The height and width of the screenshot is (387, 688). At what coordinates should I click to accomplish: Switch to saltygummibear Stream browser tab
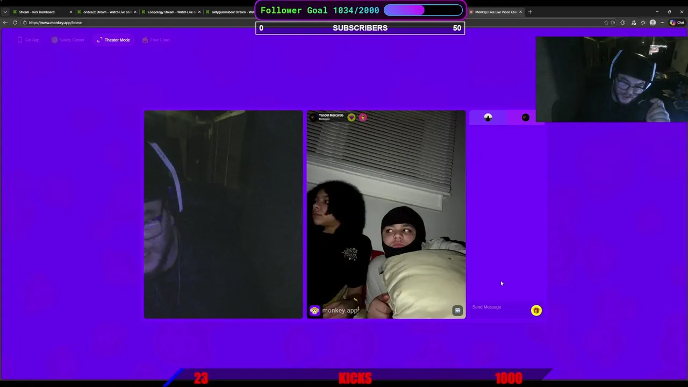[x=231, y=12]
